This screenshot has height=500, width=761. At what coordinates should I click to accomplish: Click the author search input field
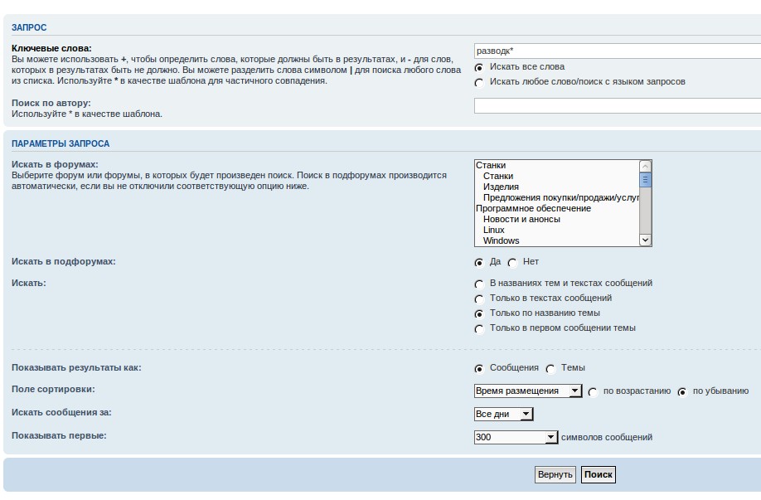[617, 106]
